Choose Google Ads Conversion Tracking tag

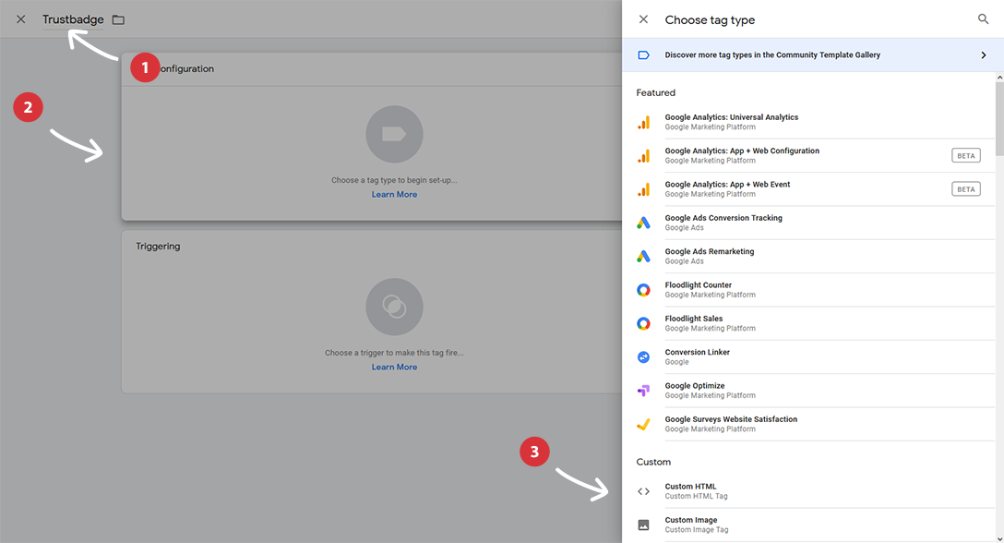[x=808, y=223]
